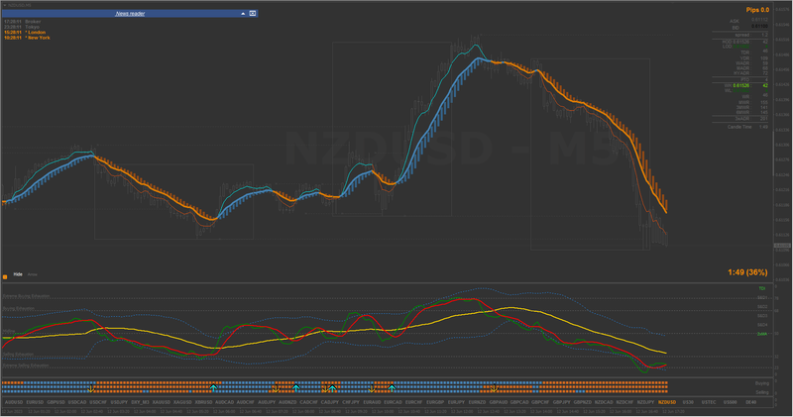Click the '* London' session row
Viewport: 793px width, 417px height.
click(x=25, y=33)
